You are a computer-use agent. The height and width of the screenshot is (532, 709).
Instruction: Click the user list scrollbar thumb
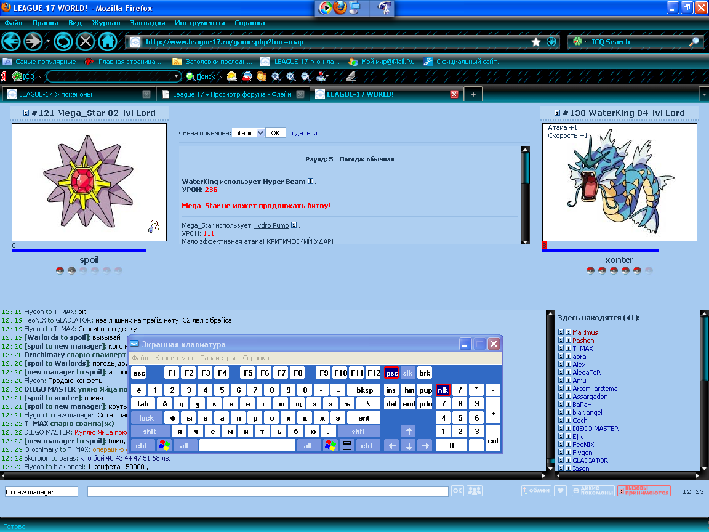(704, 349)
